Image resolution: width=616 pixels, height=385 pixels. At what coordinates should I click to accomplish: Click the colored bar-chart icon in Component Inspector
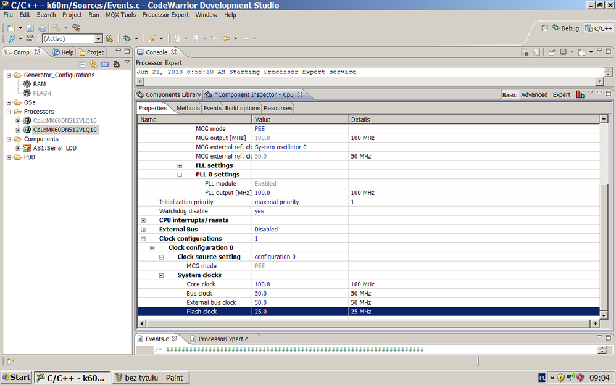click(580, 94)
